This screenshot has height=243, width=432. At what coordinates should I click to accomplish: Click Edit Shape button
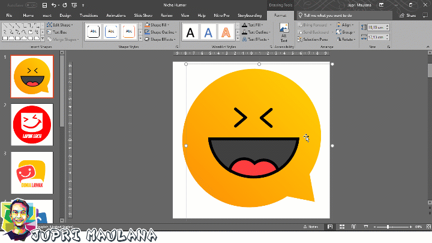59,25
